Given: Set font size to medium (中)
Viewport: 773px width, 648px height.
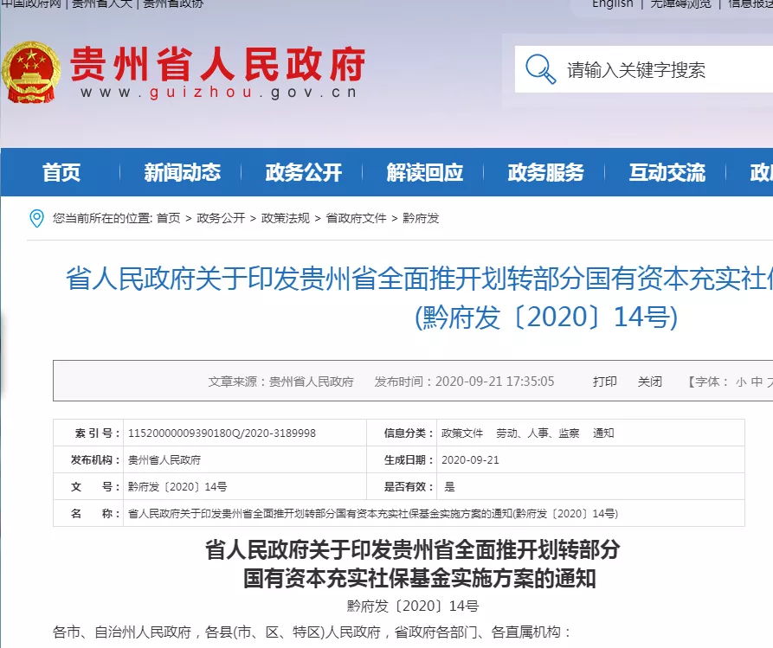Looking at the screenshot, I should (757, 382).
